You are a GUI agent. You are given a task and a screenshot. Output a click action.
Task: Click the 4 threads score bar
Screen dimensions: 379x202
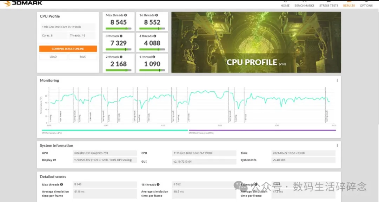click(152, 49)
